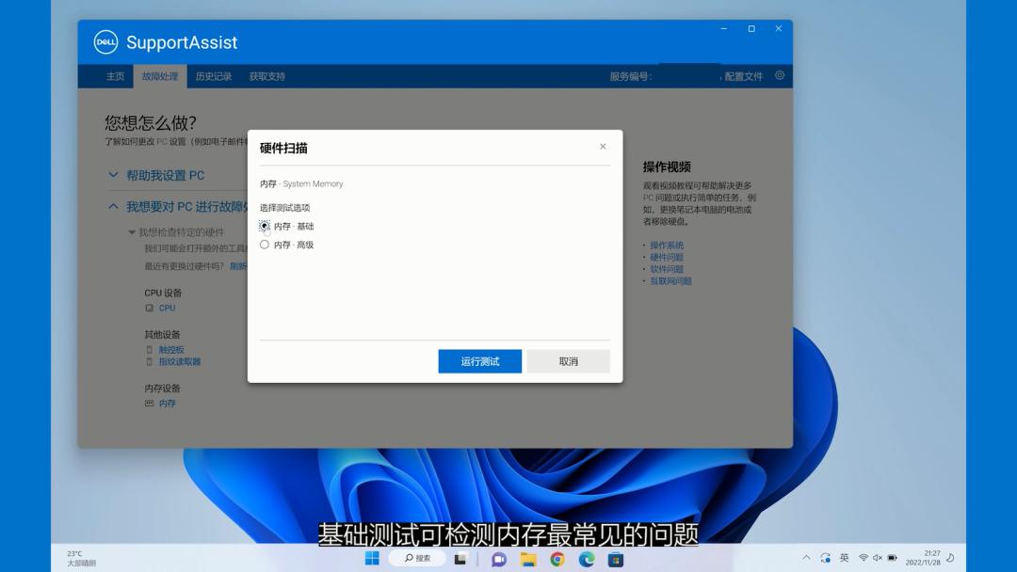Open the volume icon in the taskbar
Image resolution: width=1017 pixels, height=572 pixels.
pyautogui.click(x=877, y=556)
